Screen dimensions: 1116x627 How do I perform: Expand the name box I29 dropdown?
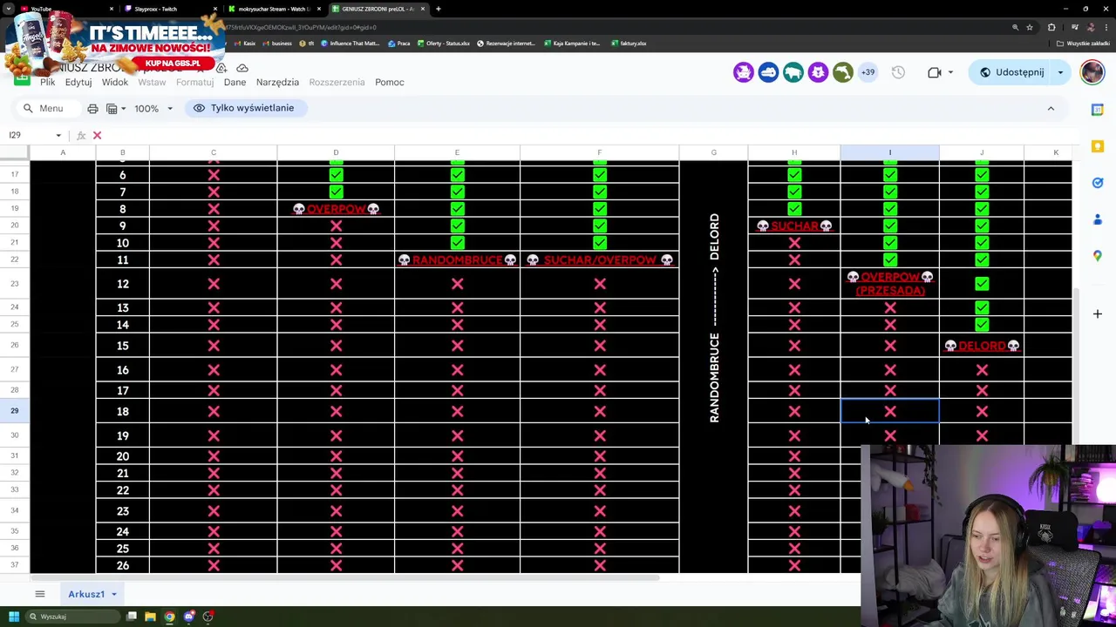coord(58,135)
